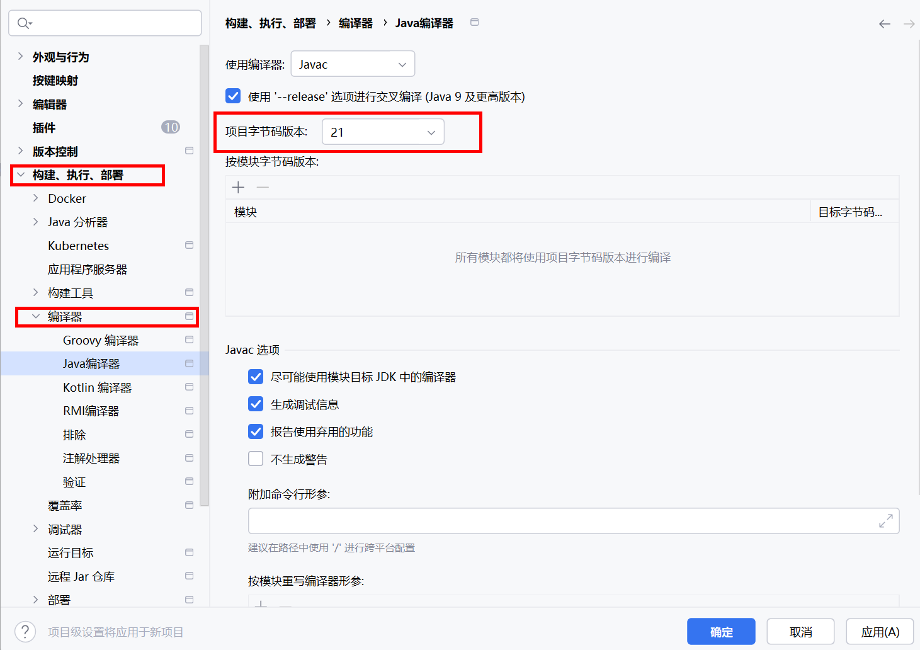This screenshot has height=650, width=920.
Task: Uncheck 生成调试信息 option
Action: coord(256,404)
